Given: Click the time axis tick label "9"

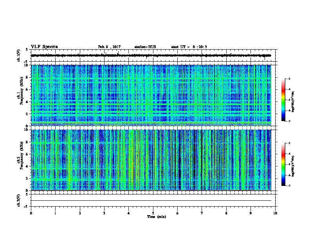Looking at the screenshot, I should click(251, 213).
